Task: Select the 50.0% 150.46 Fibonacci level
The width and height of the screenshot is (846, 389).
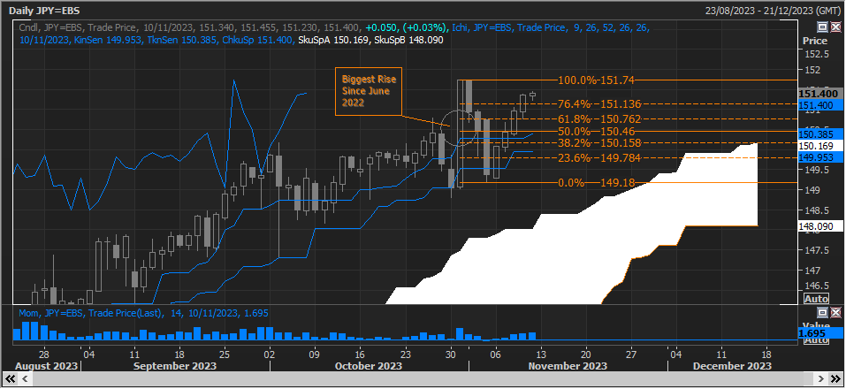Action: pyautogui.click(x=596, y=131)
